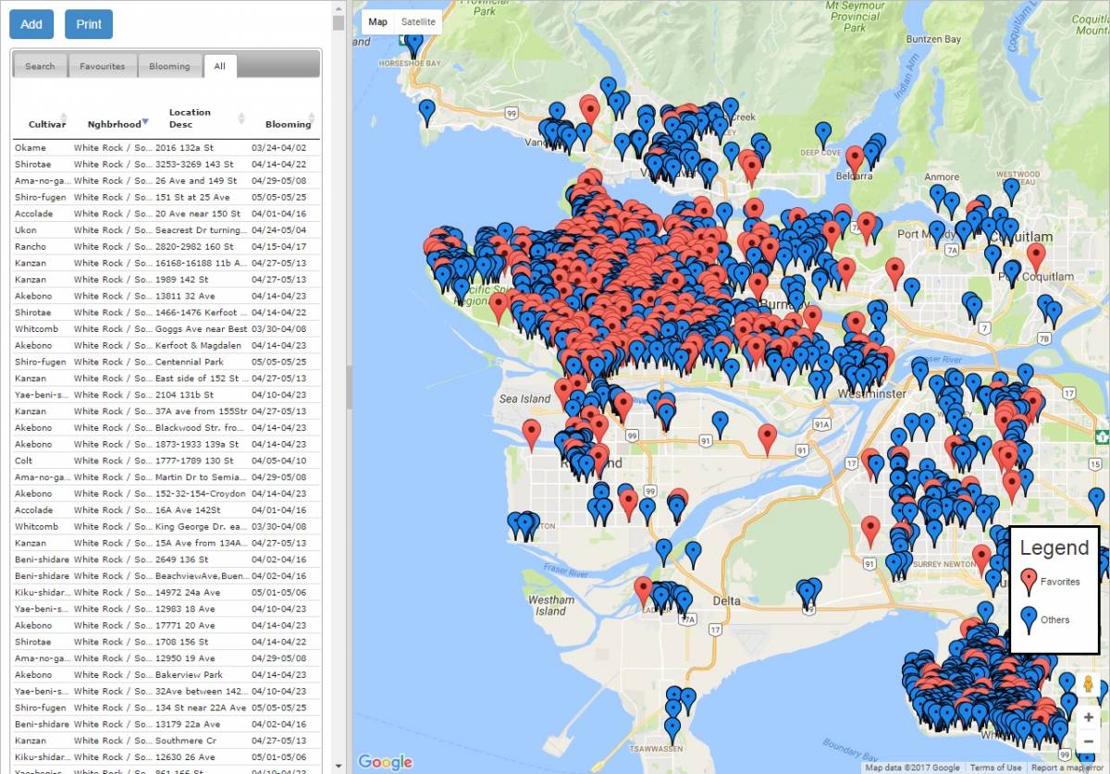
Task: Click the Google logo on the map
Action: pos(385,762)
